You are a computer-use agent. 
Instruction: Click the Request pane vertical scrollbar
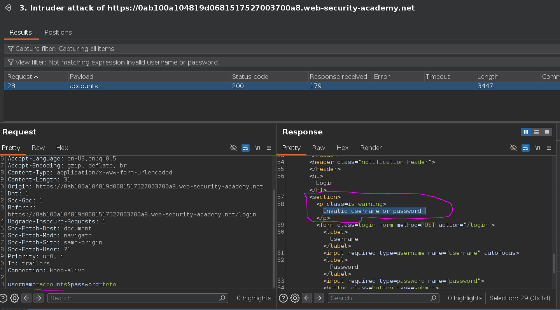coord(275,239)
